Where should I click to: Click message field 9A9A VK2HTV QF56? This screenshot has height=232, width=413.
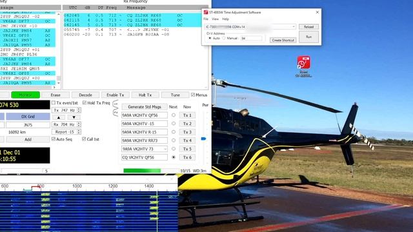click(x=145, y=115)
